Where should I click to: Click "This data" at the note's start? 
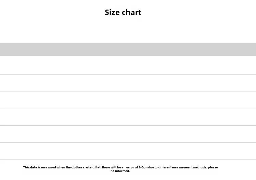tap(30, 167)
